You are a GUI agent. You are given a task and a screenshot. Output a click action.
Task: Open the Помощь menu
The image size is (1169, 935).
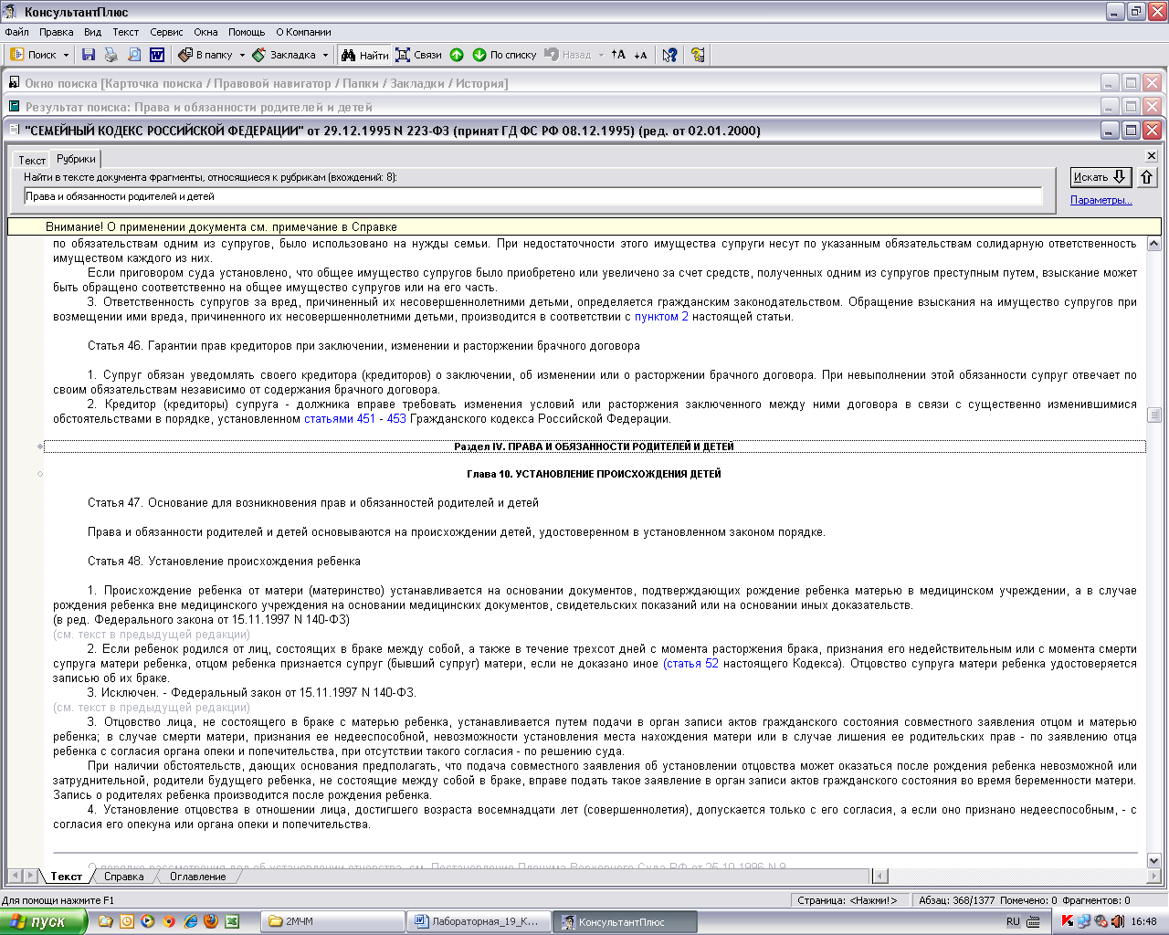point(247,32)
